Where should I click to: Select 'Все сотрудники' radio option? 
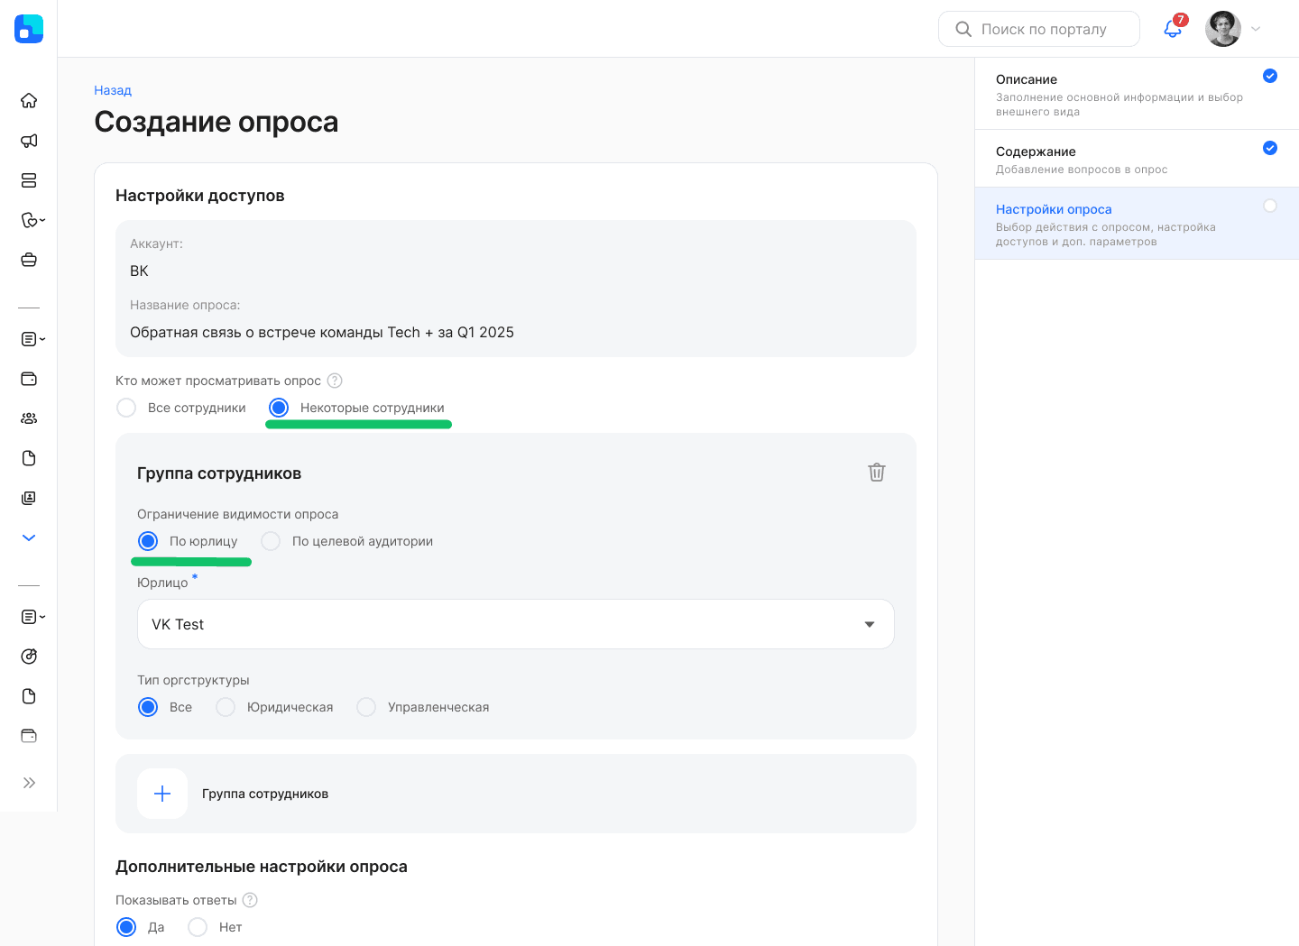click(x=180, y=408)
